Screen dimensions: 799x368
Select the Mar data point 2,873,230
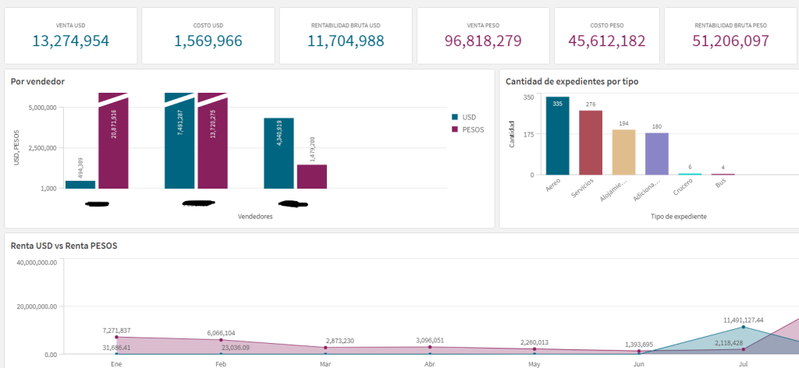click(325, 348)
